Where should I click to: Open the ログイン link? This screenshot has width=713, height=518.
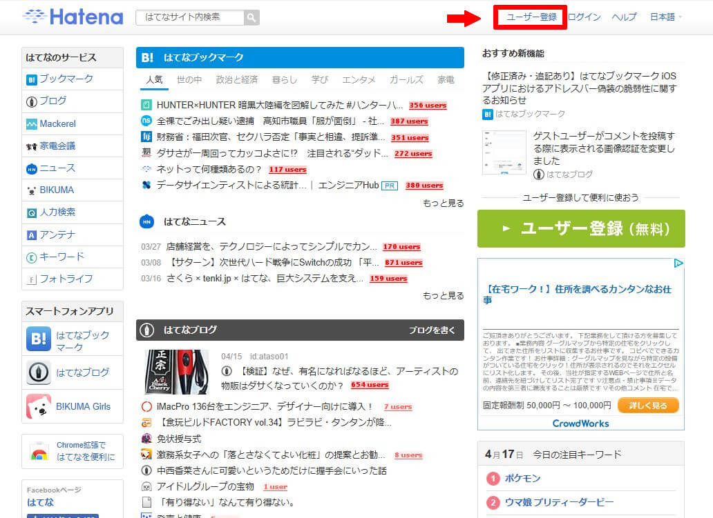pos(584,17)
